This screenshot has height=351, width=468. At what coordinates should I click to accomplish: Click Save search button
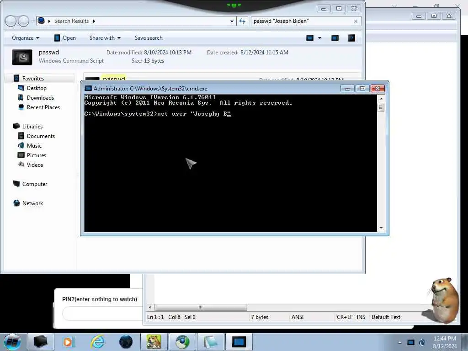tap(149, 38)
